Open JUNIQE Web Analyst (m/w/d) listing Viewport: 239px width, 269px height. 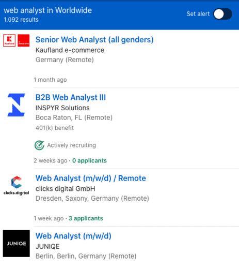(73, 236)
